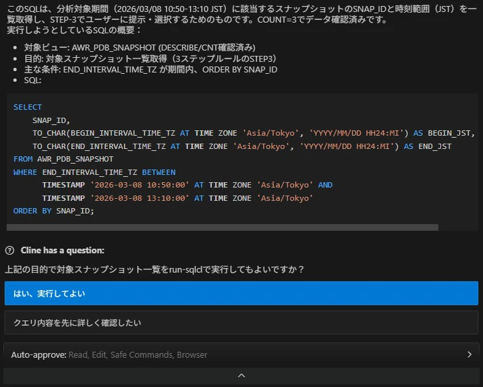The height and width of the screenshot is (387, 483).
Task: Click the 'ORDER BY SNAP_ID;' code line
Action: [53, 211]
